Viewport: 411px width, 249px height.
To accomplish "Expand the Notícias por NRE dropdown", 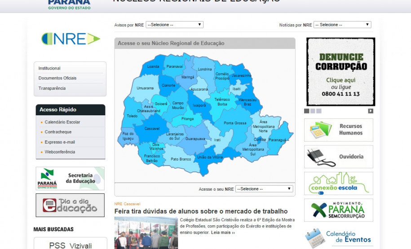I will (x=342, y=25).
